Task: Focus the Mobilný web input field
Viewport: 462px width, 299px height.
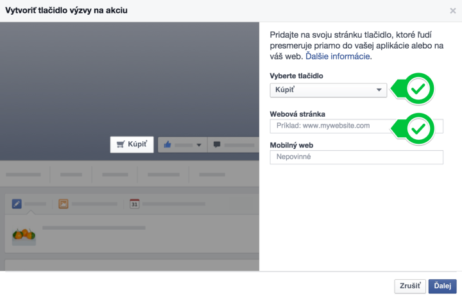Action: click(x=357, y=157)
